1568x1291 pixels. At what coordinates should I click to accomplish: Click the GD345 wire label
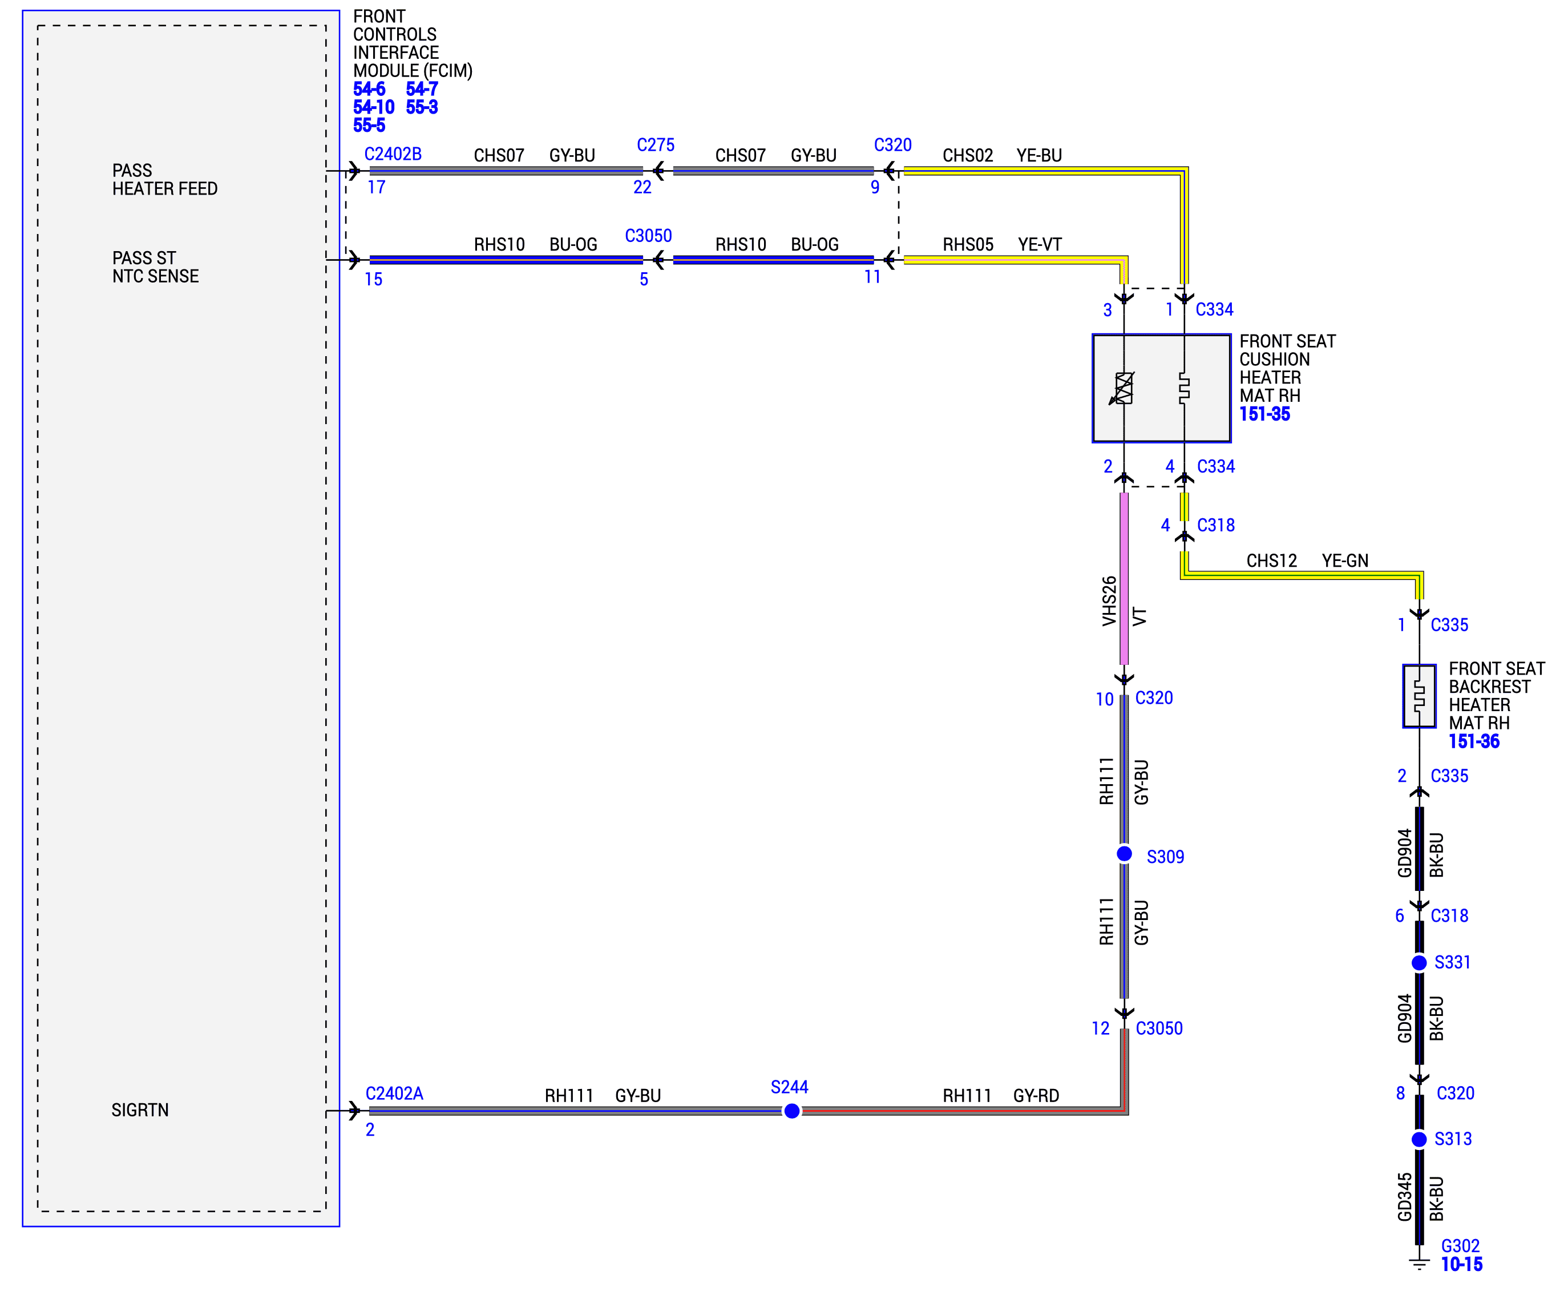(x=1404, y=1197)
